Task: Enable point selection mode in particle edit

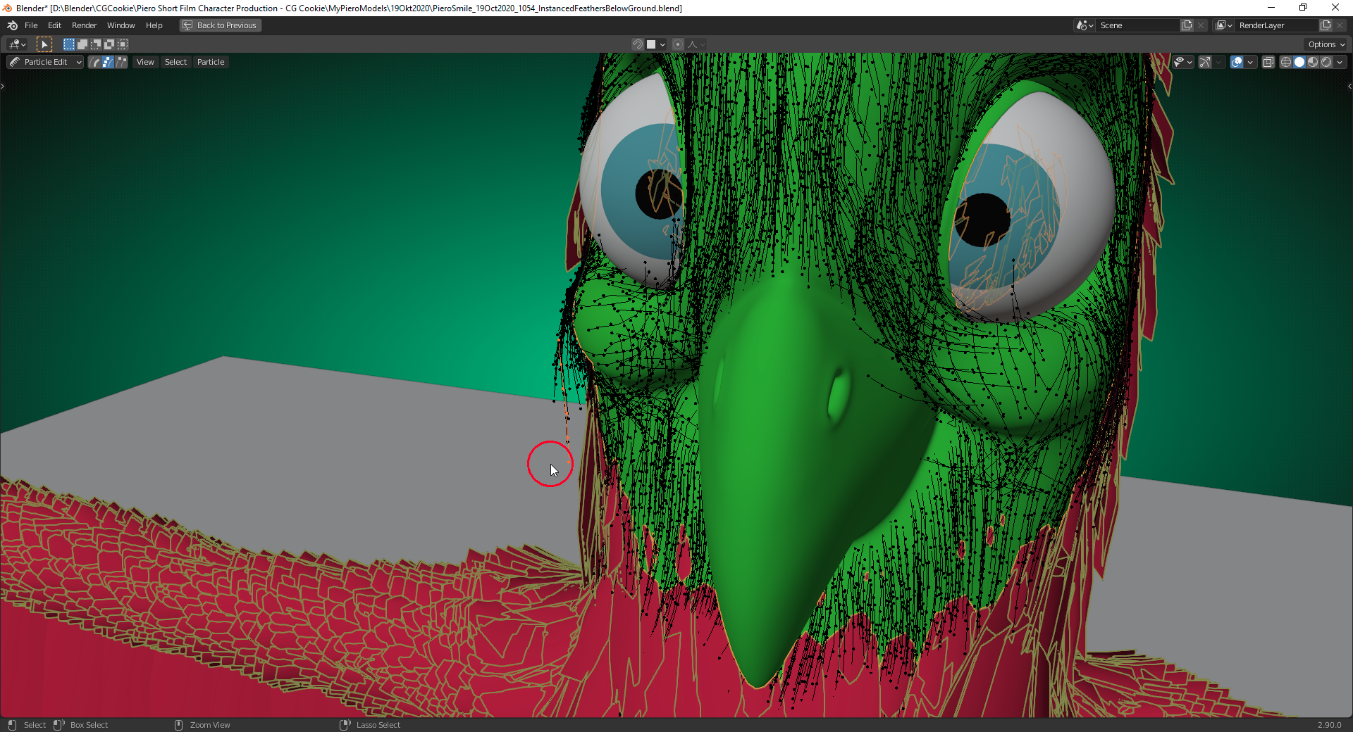Action: click(x=108, y=62)
